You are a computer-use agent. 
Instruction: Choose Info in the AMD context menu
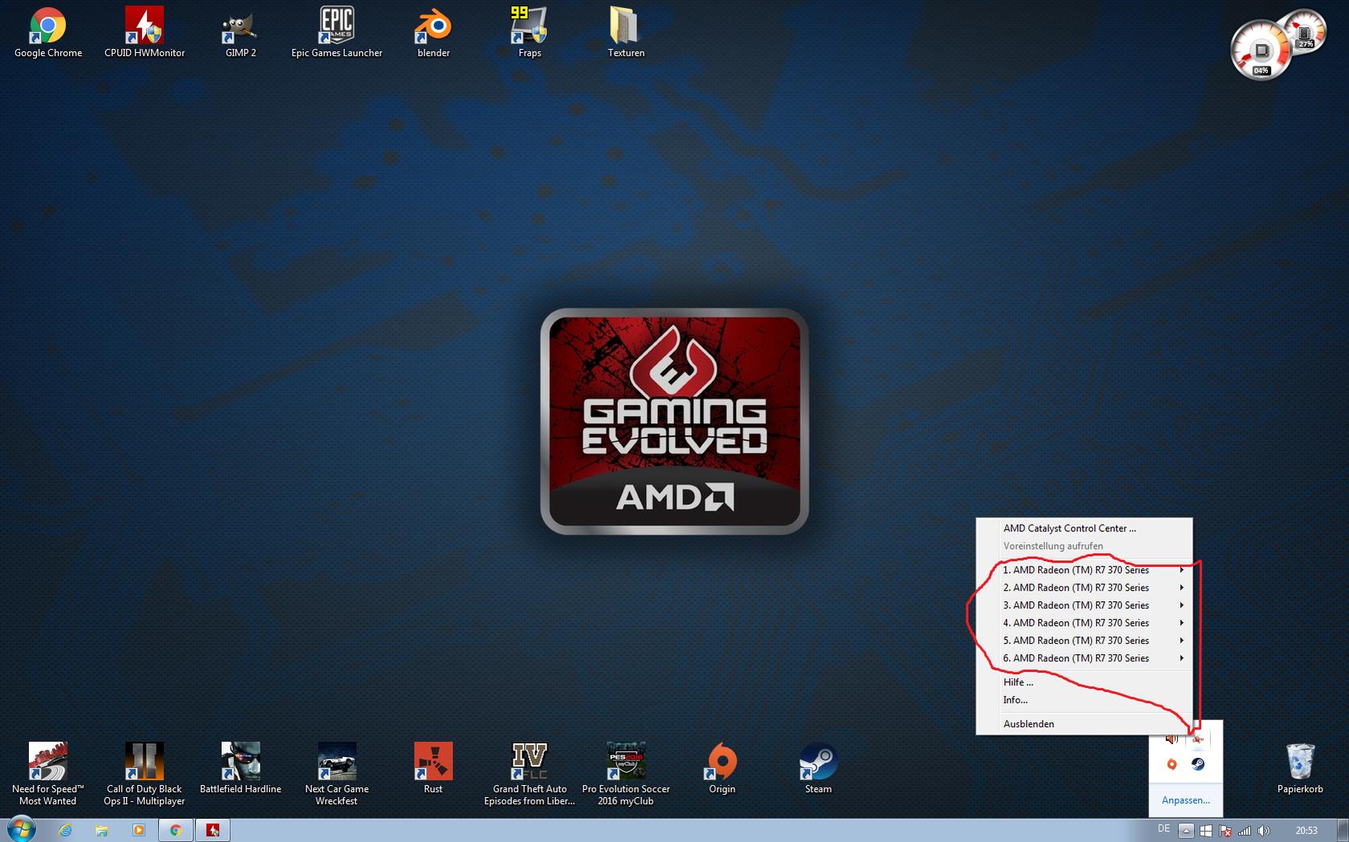[1084, 700]
